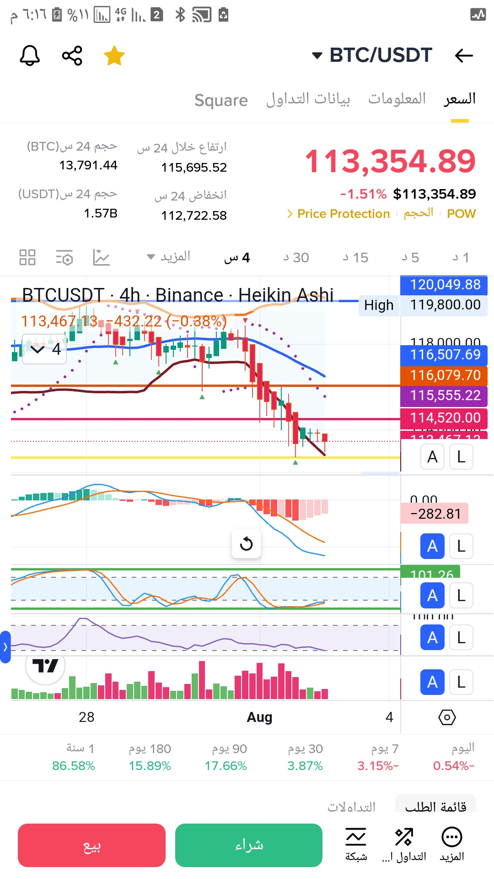Toggle auto scale A on MACD pane
Screen dimensions: 494x879
(432, 546)
